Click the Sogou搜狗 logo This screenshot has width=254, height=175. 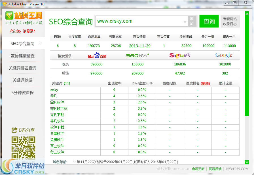(x=180, y=55)
